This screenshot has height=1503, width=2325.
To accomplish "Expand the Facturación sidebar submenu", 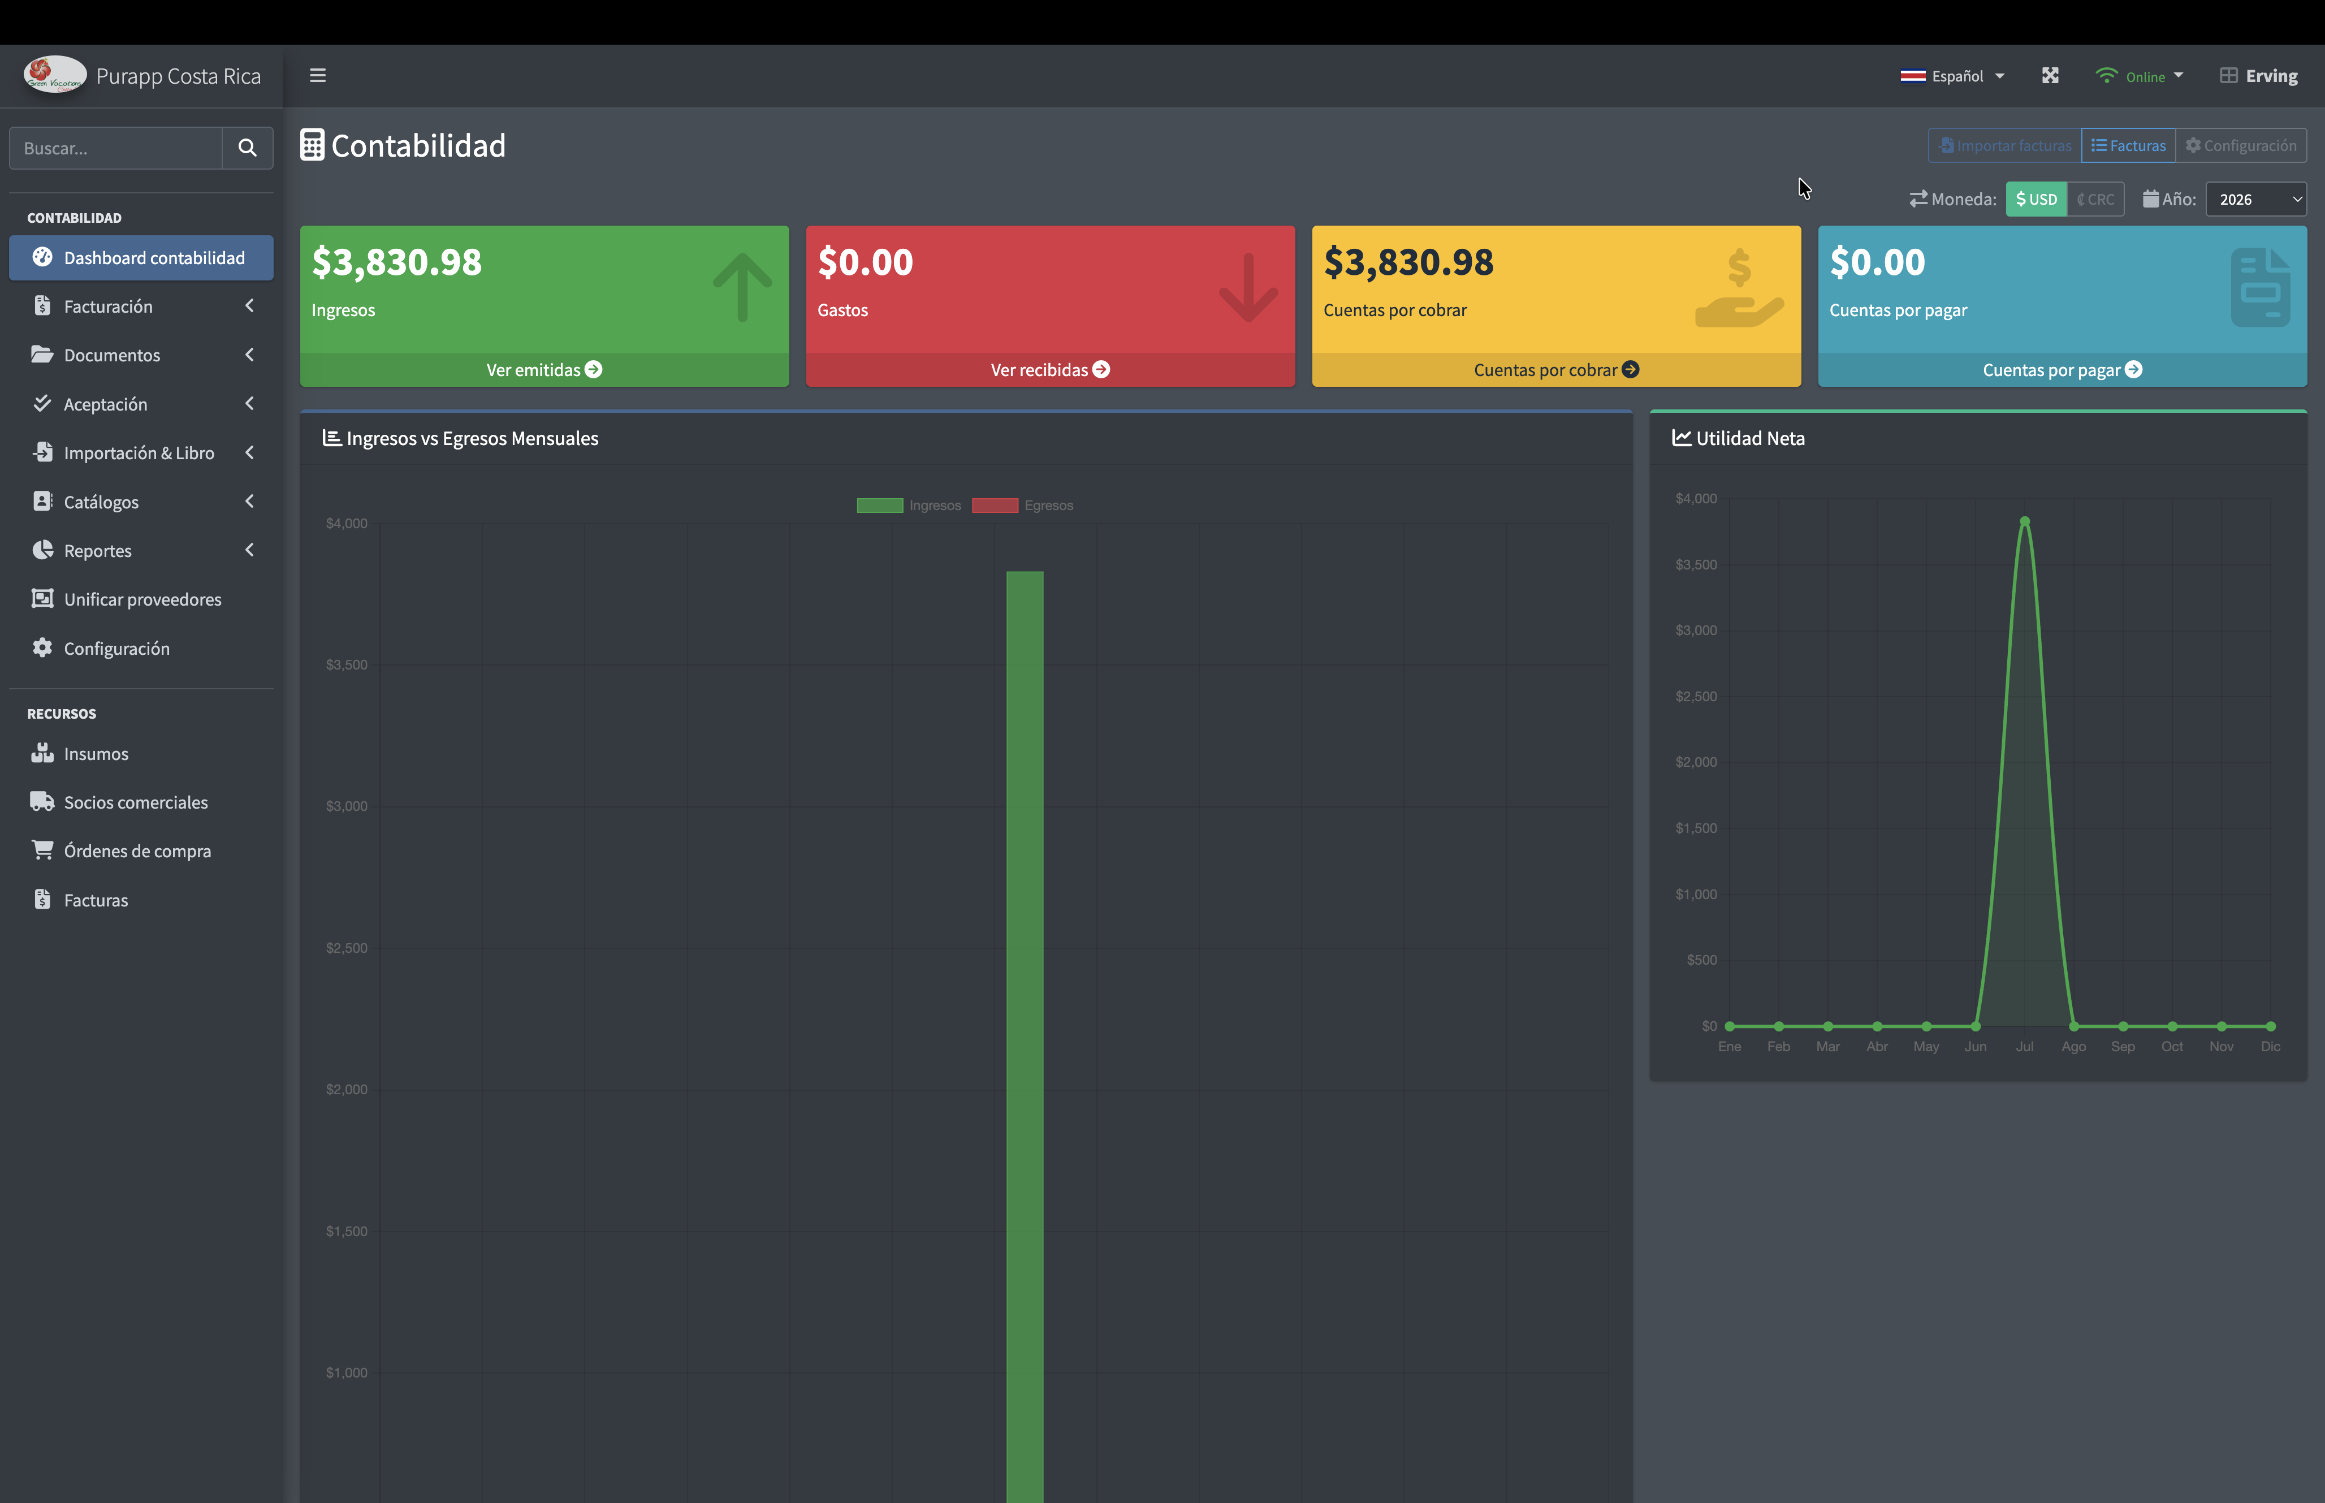I will pyautogui.click(x=141, y=306).
